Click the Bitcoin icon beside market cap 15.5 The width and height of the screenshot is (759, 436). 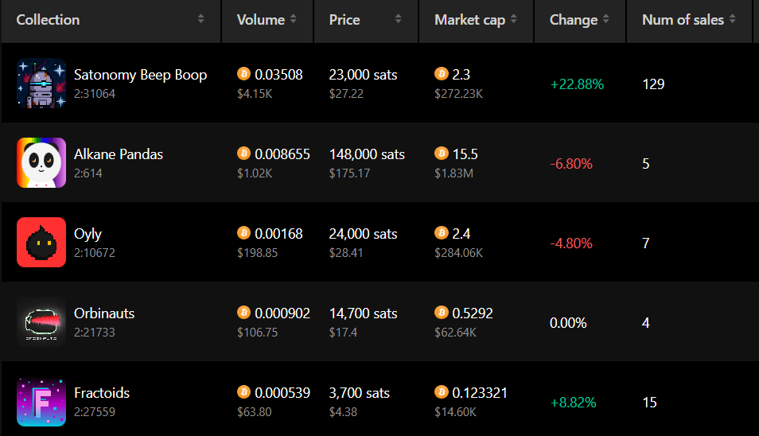tap(441, 154)
